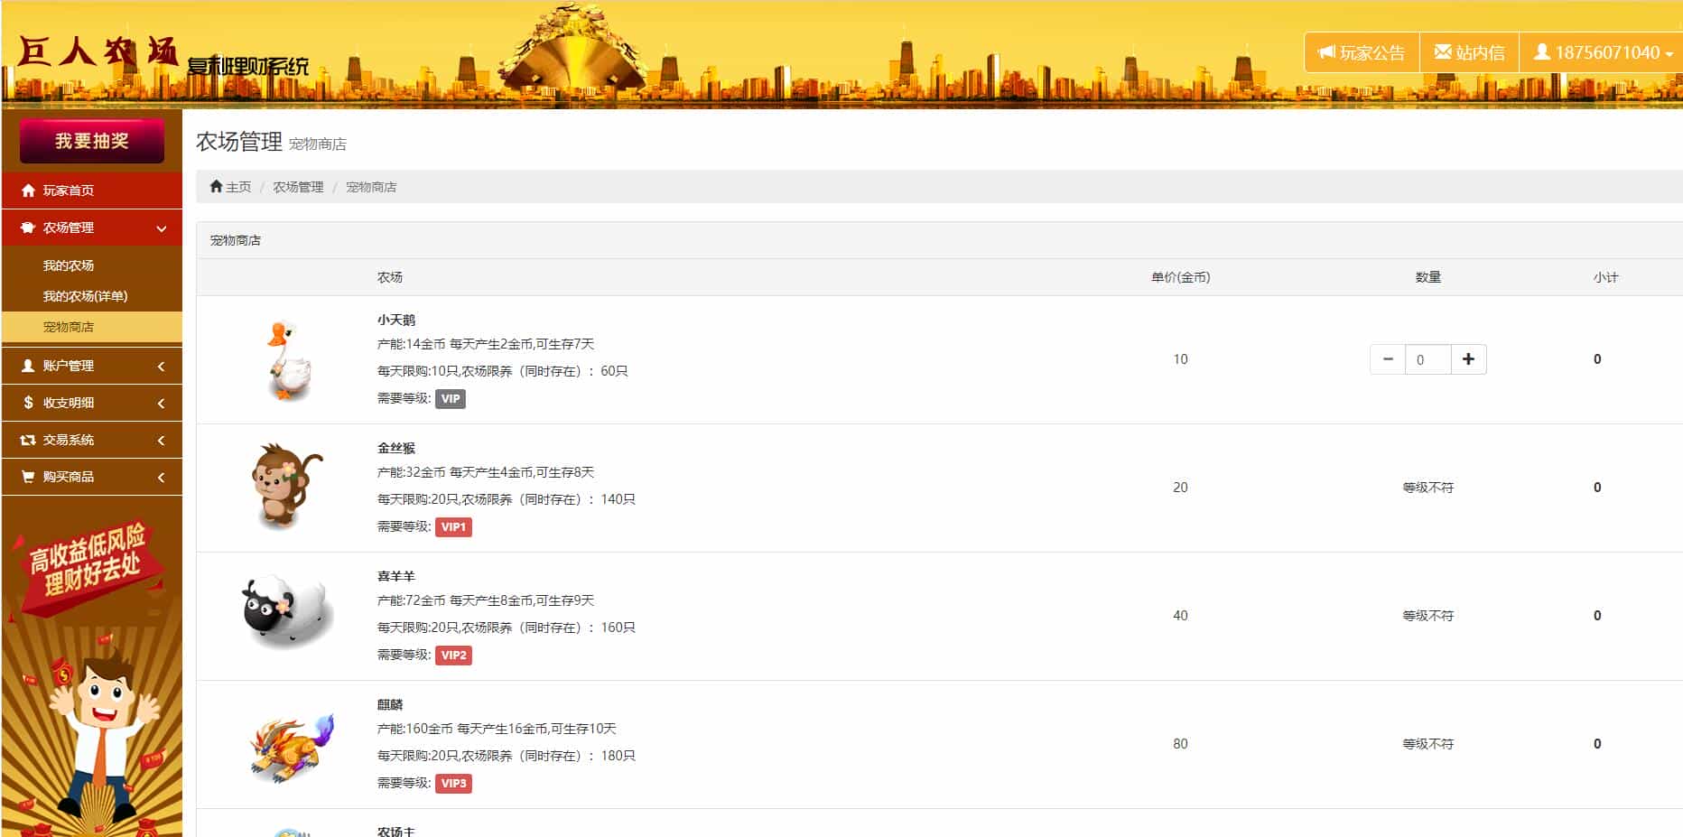Click the 小计 column header
1683x837 pixels.
tap(1605, 277)
